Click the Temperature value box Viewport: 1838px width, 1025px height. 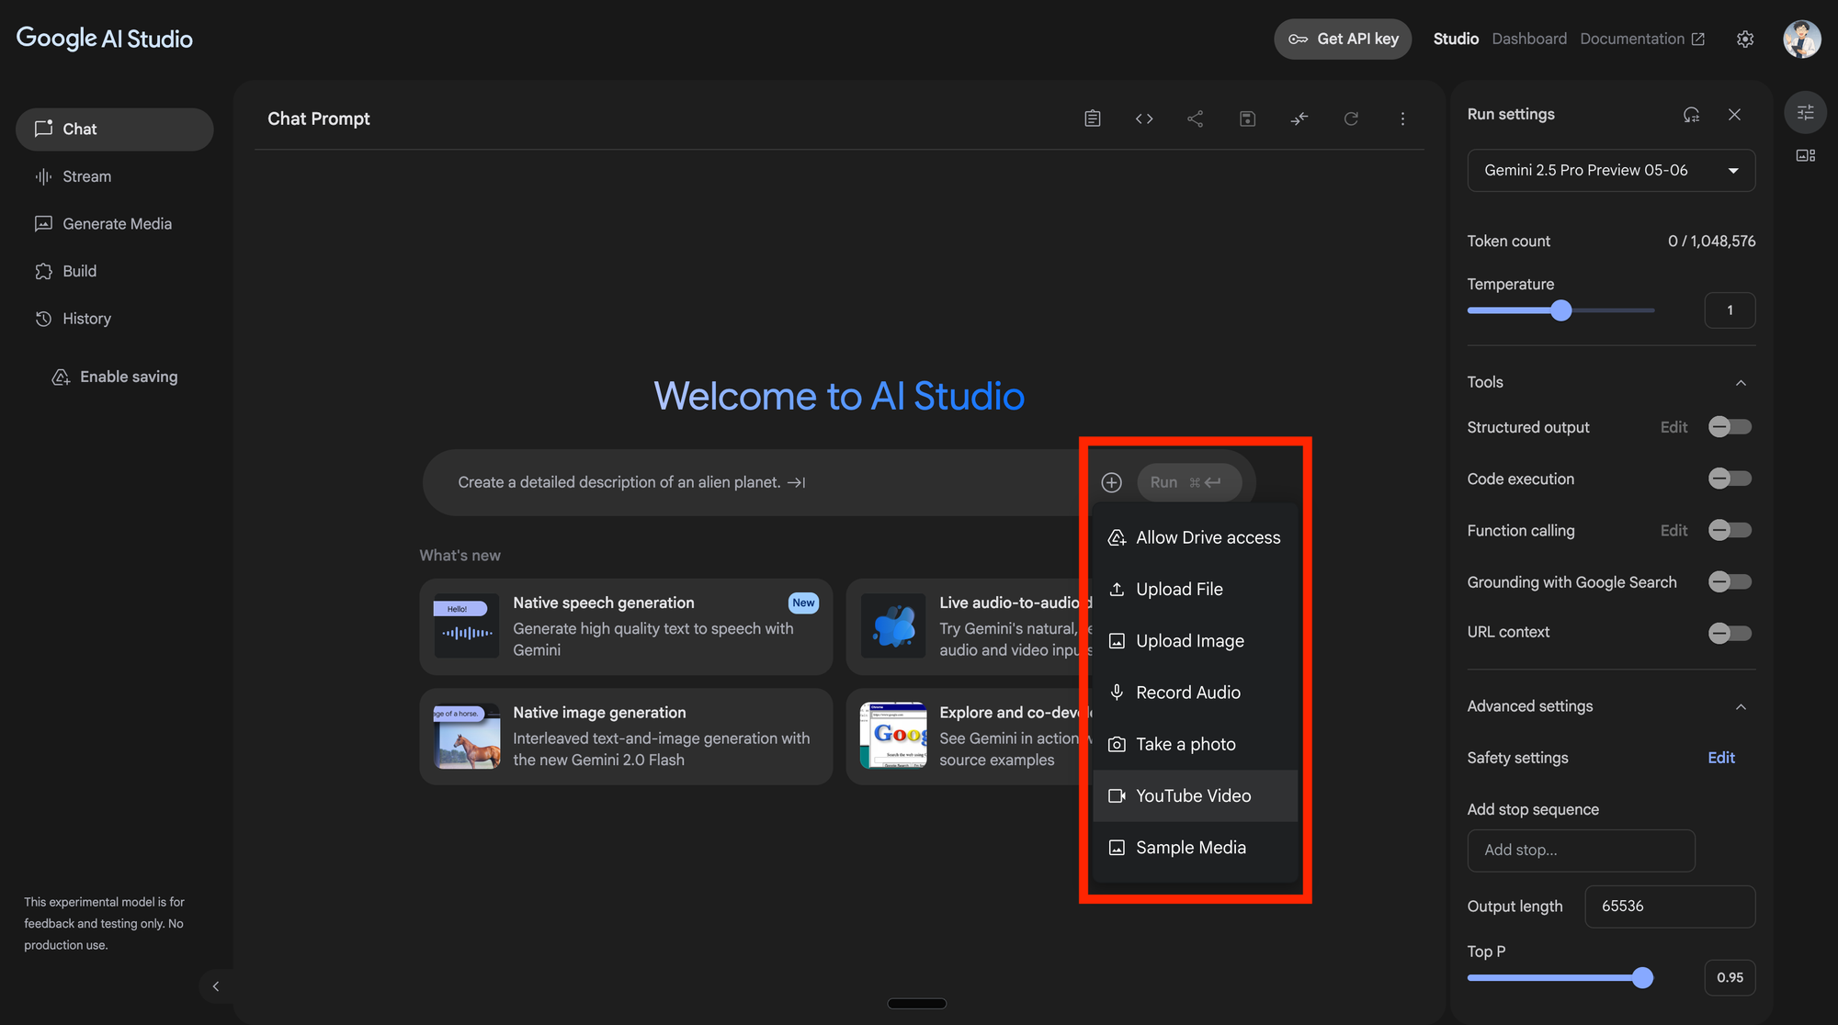point(1730,310)
